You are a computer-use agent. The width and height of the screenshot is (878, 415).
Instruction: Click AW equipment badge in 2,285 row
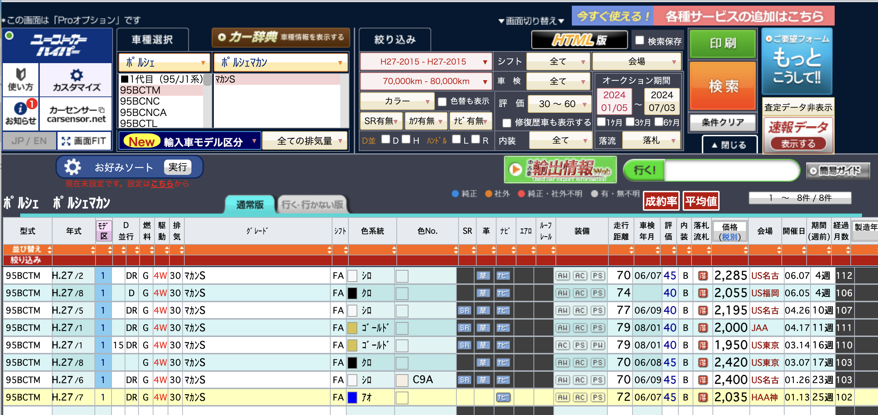[x=563, y=276]
